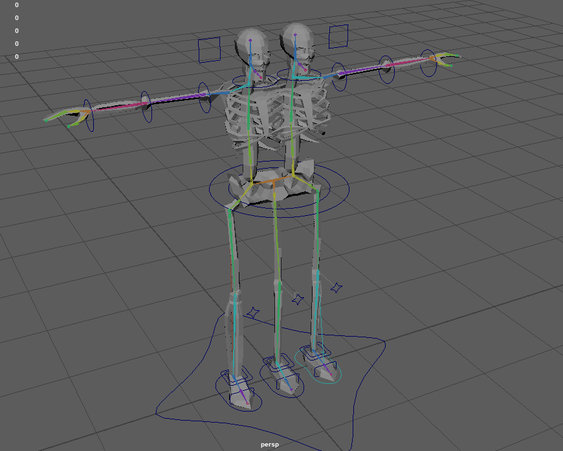The image size is (563, 451).
Task: Select shoulder circle control on screen-right arm
Action: [x=339, y=77]
